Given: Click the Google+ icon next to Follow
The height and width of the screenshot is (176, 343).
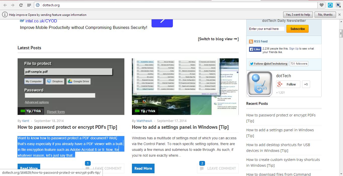Looking at the screenshot, I should (x=280, y=84).
